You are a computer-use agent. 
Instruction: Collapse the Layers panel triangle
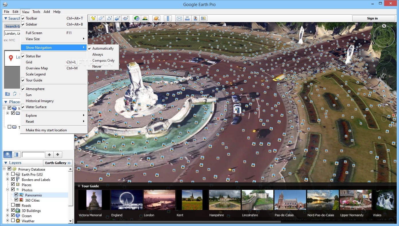(6, 163)
